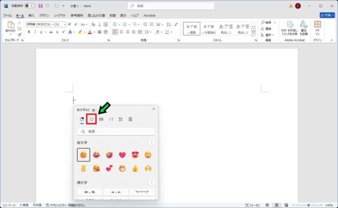338x208 pixels.
Task: Insert the crying sad face emoji
Action: [148, 155]
